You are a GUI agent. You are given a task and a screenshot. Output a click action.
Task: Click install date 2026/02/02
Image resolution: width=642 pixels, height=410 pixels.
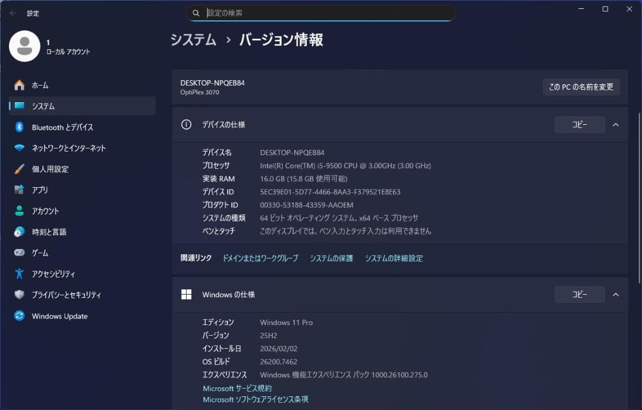(x=278, y=349)
